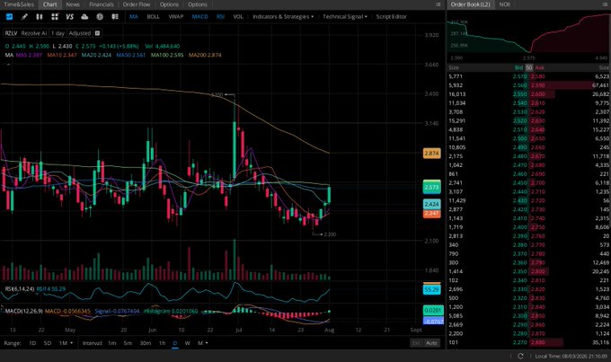Toggle Auto scale button
Screen dimensions: 611x362
coord(431,343)
